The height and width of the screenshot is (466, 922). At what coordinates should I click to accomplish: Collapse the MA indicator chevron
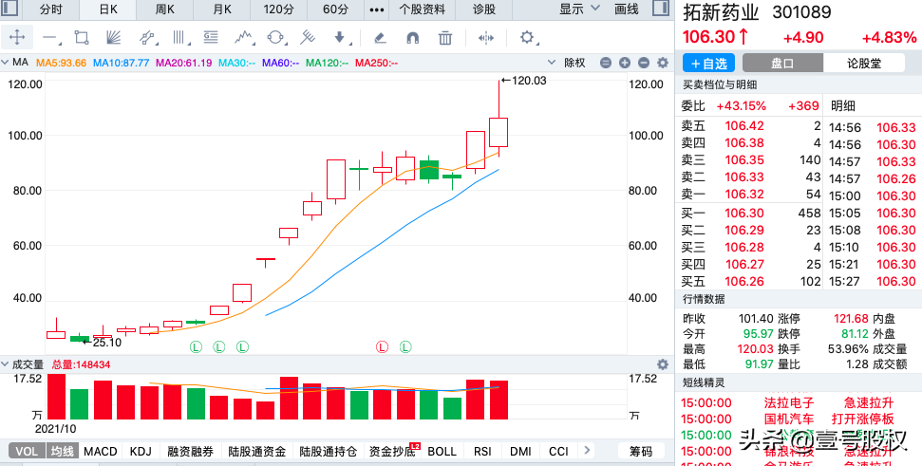click(x=6, y=63)
